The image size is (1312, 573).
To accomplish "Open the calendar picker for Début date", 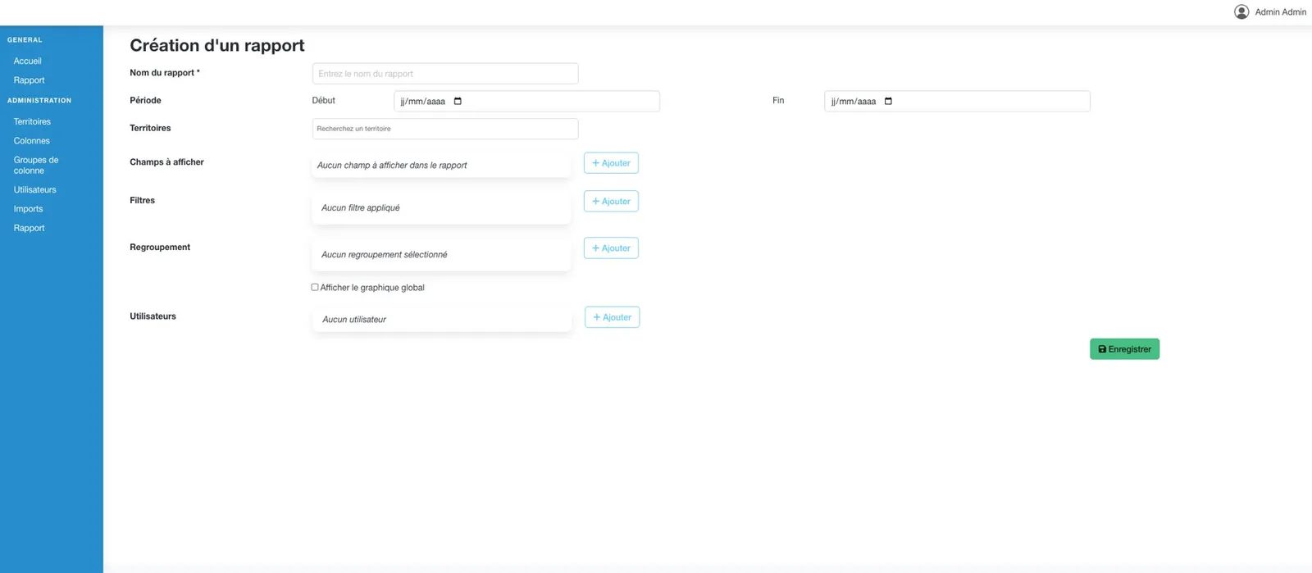I will (458, 102).
